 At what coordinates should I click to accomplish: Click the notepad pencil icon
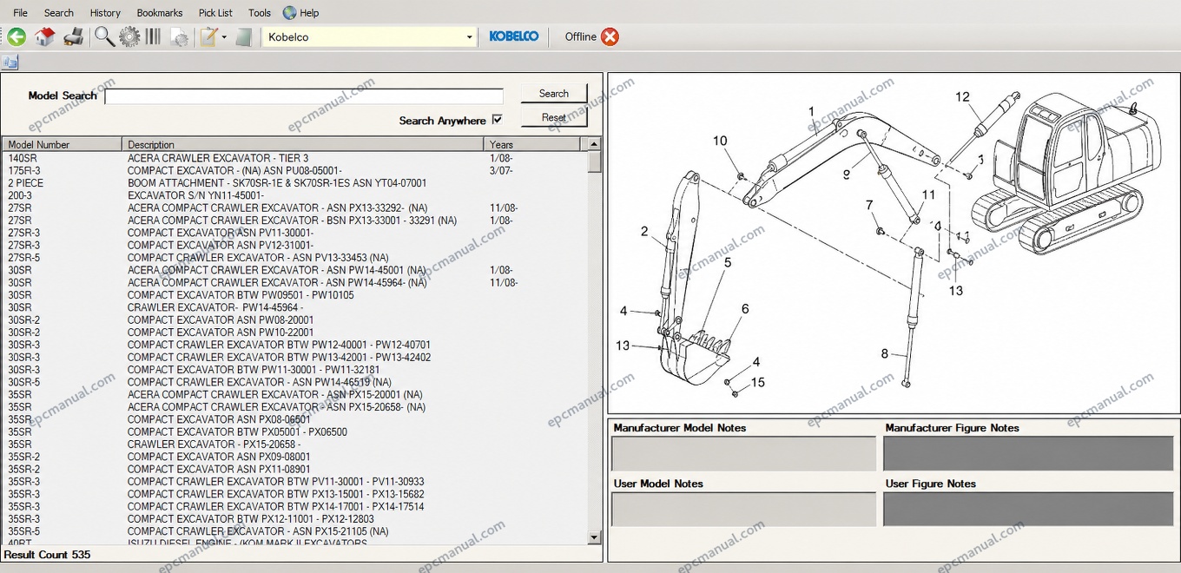(208, 36)
